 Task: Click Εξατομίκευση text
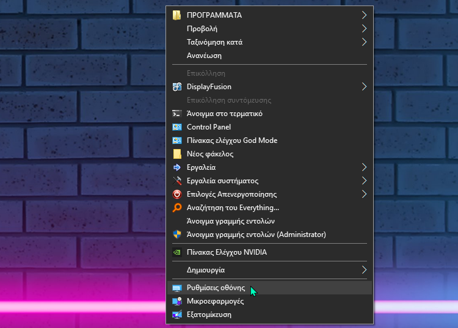tap(209, 315)
